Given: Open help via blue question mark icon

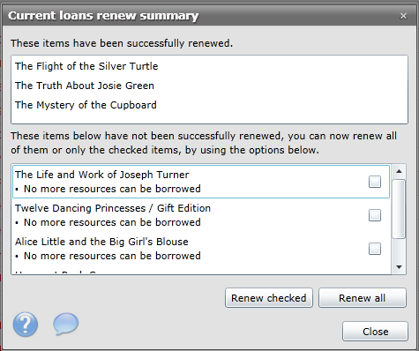Looking at the screenshot, I should coord(26,325).
